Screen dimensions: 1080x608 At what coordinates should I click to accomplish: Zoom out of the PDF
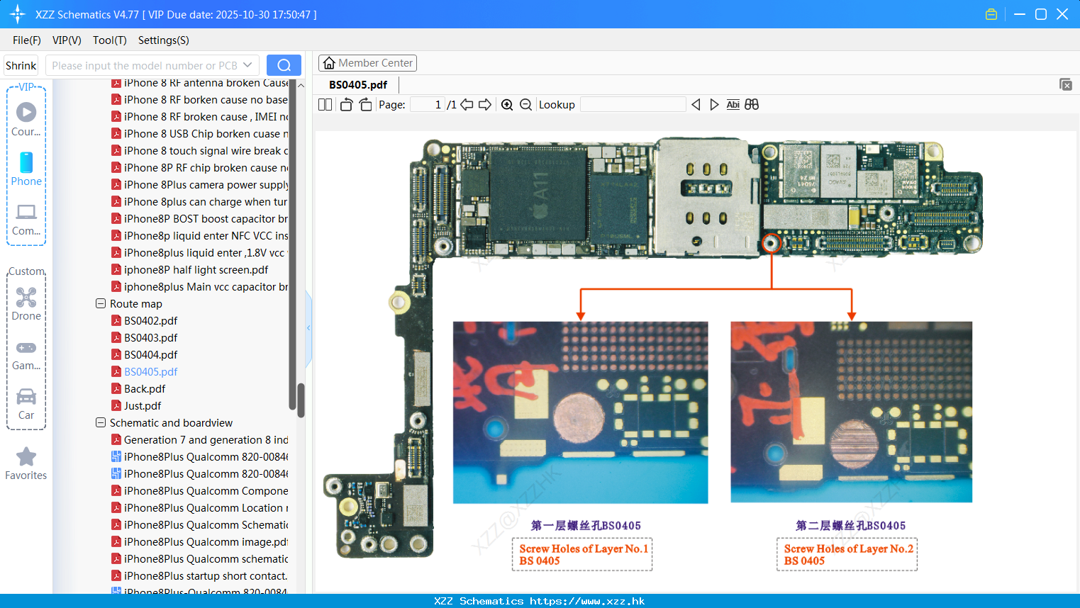click(x=525, y=105)
